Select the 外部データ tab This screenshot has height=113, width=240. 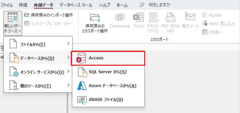(x=44, y=5)
